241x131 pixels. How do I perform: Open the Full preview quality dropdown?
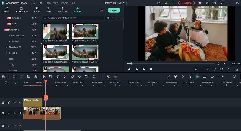(x=201, y=70)
